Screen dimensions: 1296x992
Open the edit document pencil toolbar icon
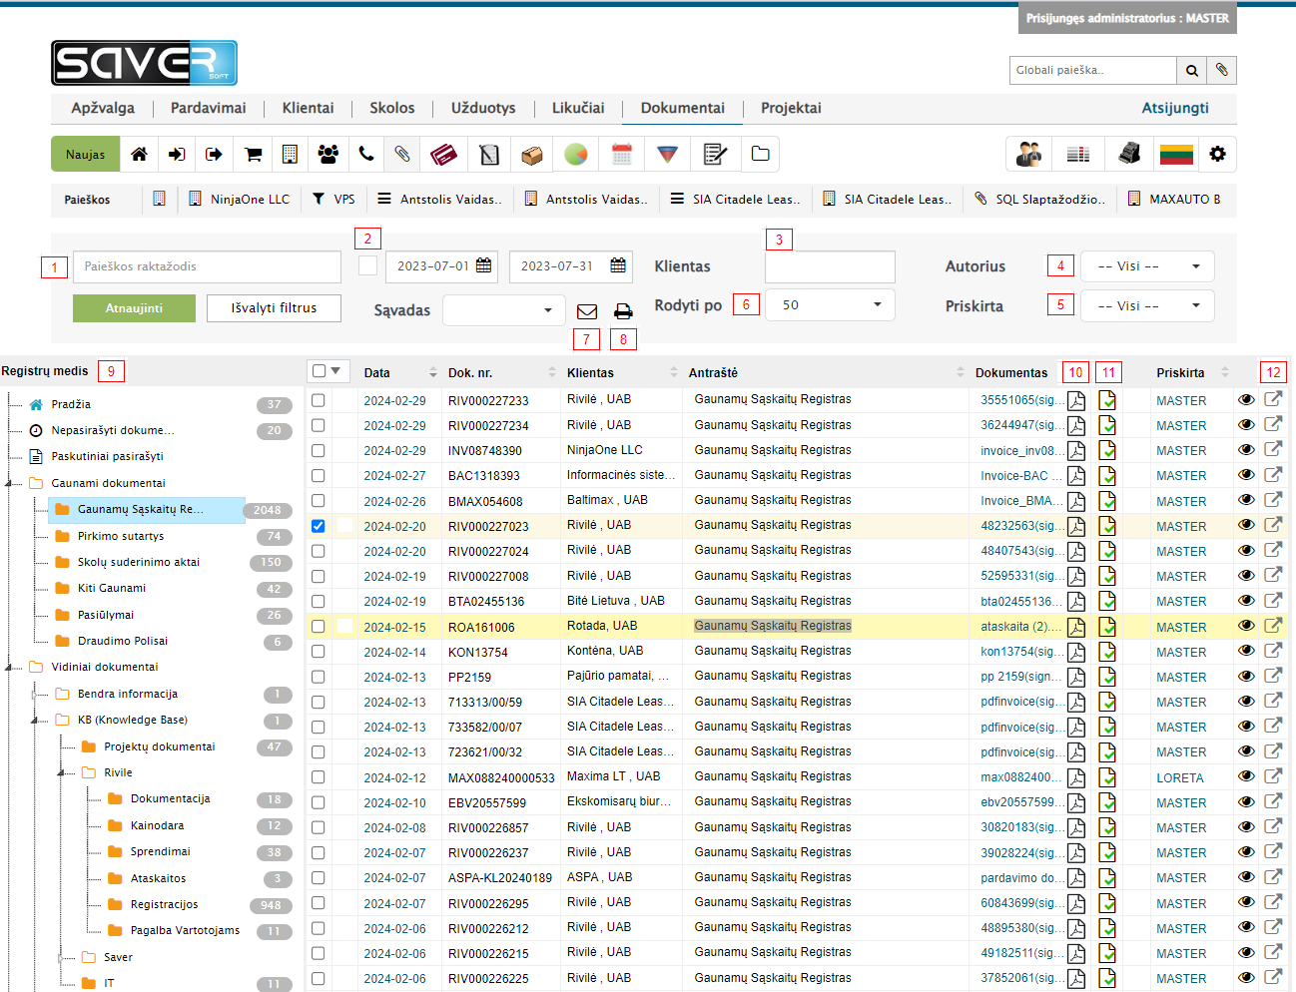point(715,155)
